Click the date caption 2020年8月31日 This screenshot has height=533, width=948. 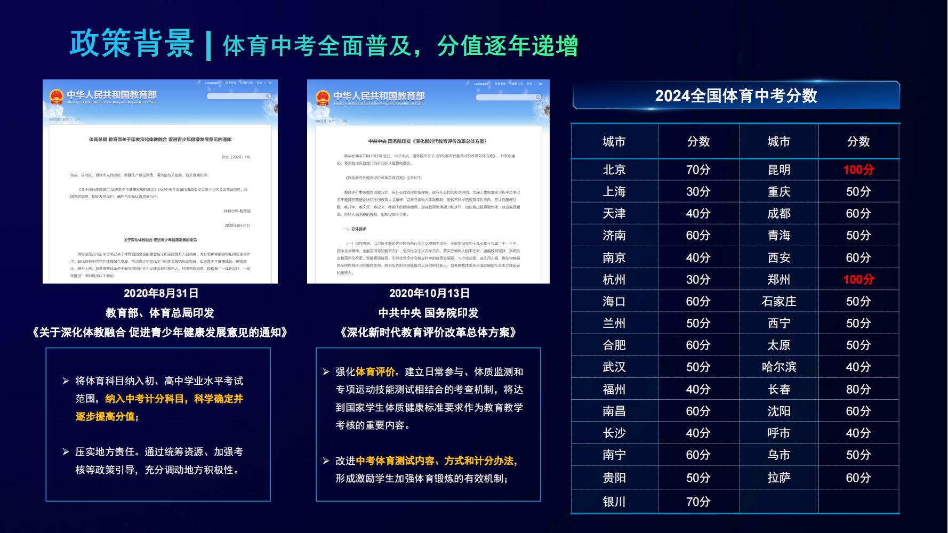point(161,293)
